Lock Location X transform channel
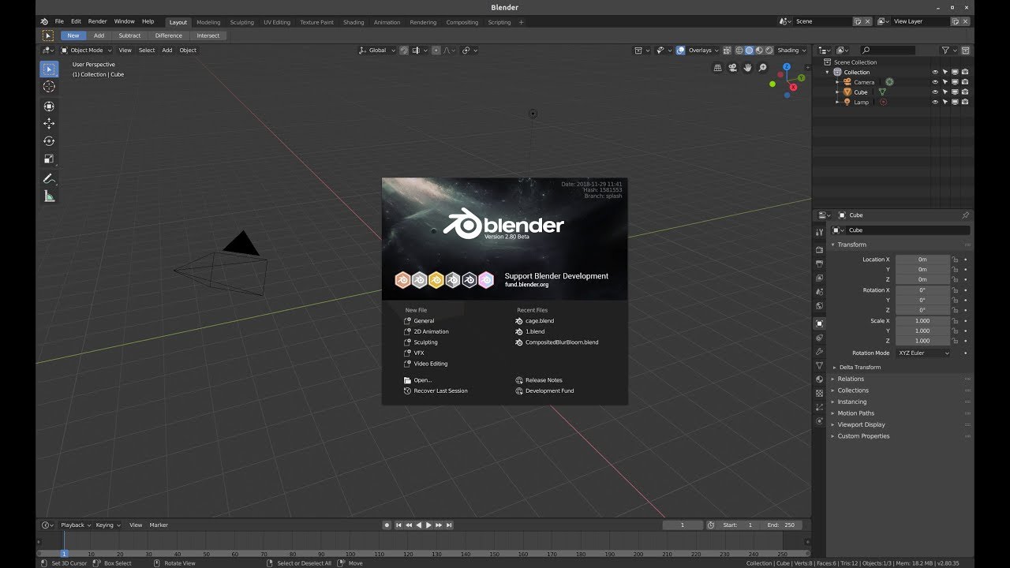Viewport: 1010px width, 568px height. (955, 259)
